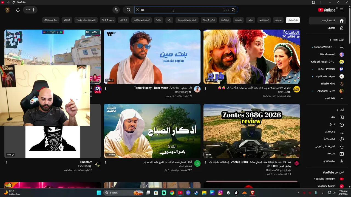
Task: Open the أذكار الصباح video thumbnail
Action: coord(152,131)
